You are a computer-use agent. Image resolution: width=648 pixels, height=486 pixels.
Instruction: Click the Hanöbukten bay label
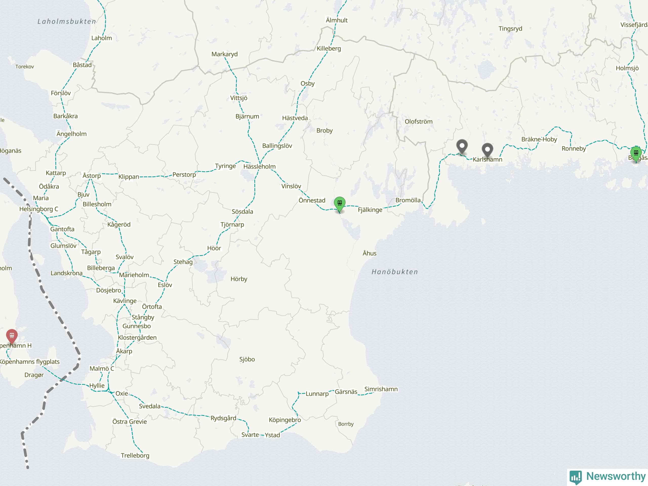(395, 272)
